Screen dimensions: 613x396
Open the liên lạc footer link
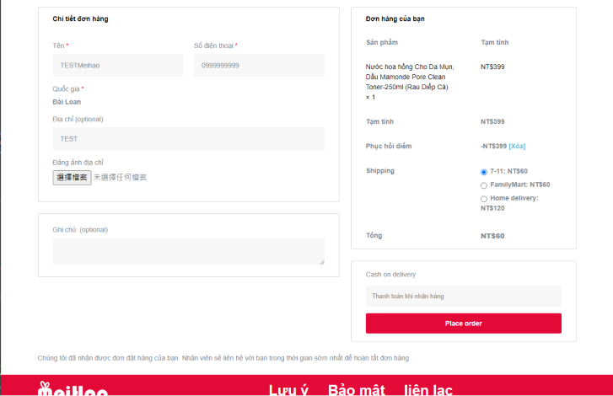[x=427, y=389]
